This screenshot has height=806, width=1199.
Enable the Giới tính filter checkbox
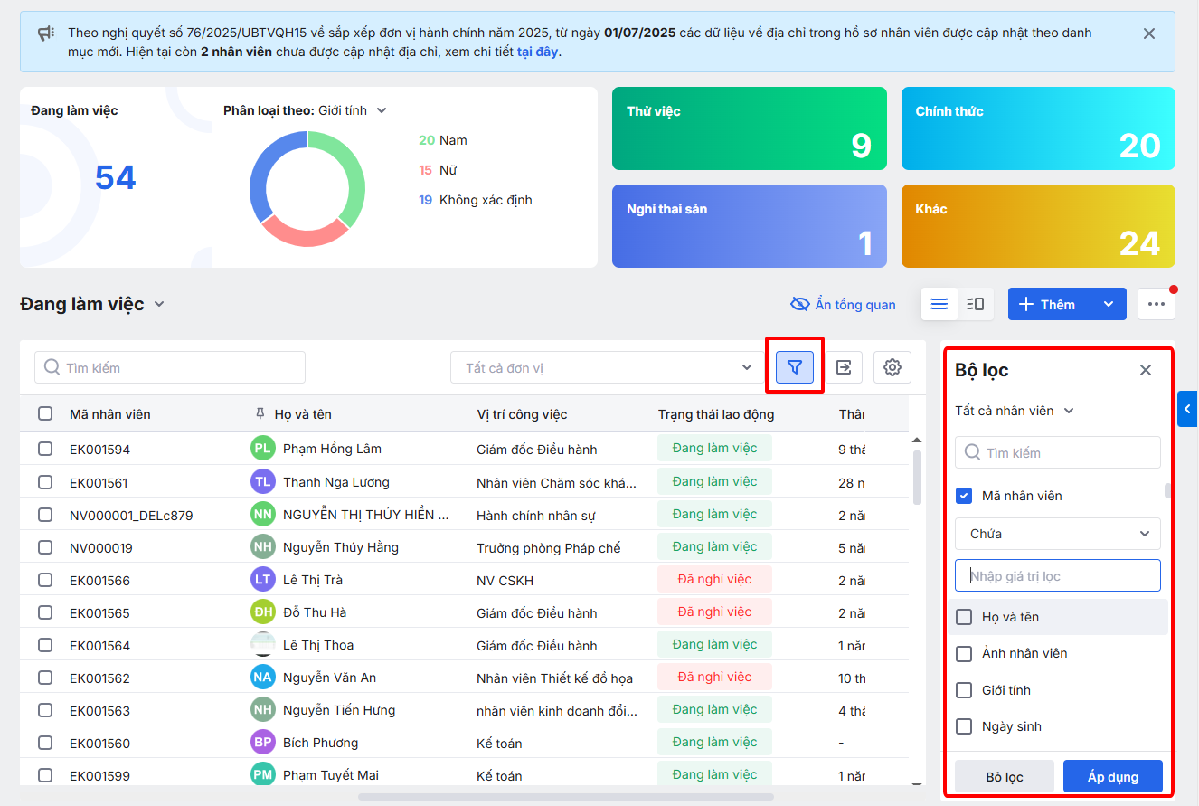click(x=964, y=690)
